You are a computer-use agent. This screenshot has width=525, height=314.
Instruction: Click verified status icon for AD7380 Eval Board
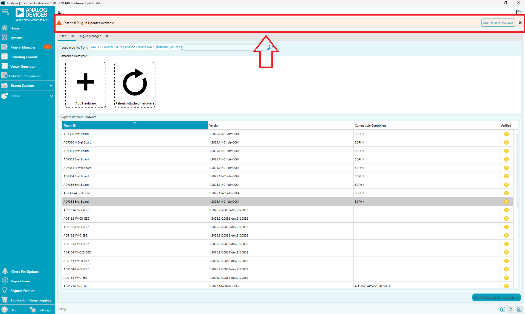click(x=506, y=134)
